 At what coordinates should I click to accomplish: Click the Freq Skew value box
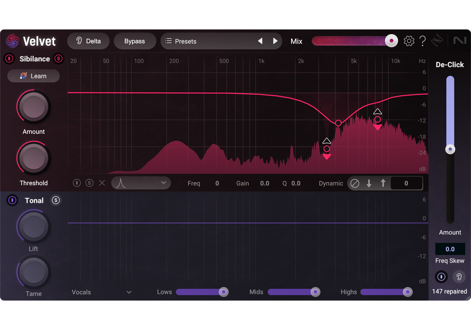pos(450,249)
